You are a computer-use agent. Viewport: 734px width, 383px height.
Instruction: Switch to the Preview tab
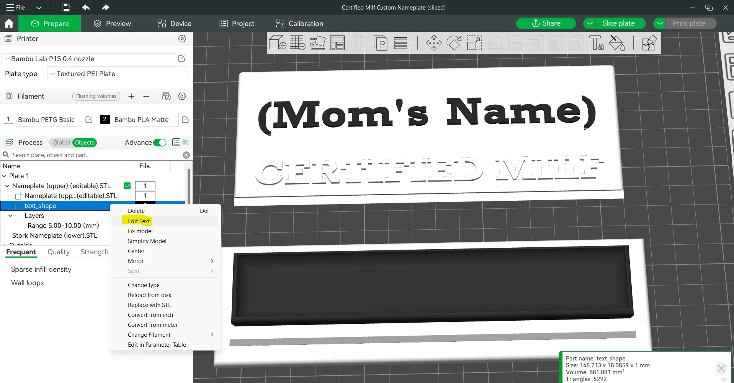point(112,24)
